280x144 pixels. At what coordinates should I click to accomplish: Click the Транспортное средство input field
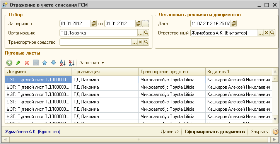(x=96, y=42)
